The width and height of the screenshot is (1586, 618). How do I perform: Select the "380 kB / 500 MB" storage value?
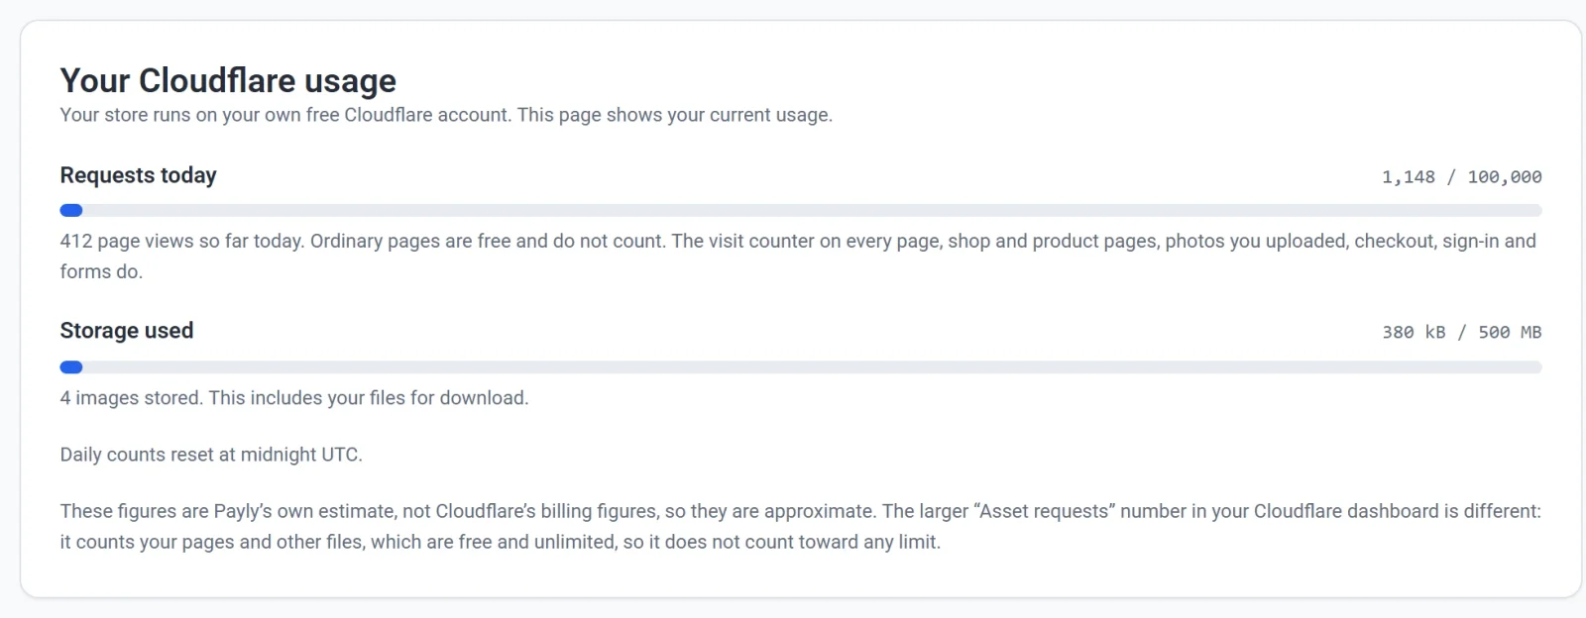(1462, 333)
